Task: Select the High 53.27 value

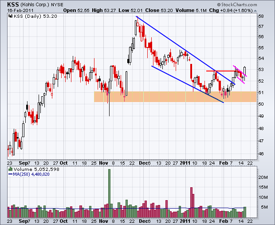Action: click(x=104, y=10)
